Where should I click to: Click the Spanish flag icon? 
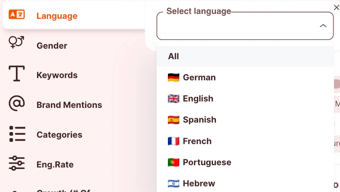coord(173,120)
